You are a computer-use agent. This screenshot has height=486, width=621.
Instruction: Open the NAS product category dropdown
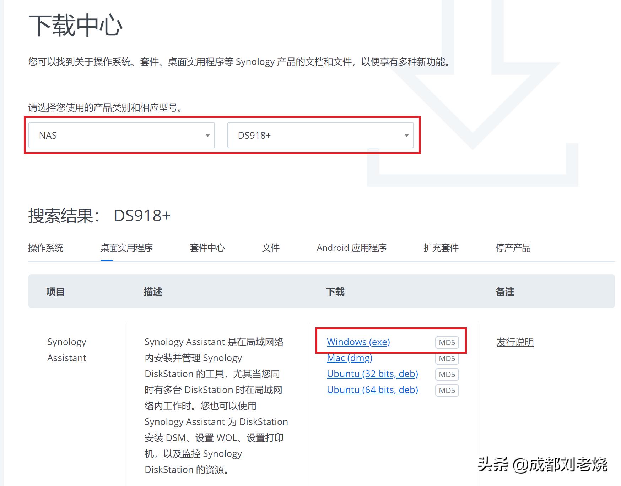121,135
